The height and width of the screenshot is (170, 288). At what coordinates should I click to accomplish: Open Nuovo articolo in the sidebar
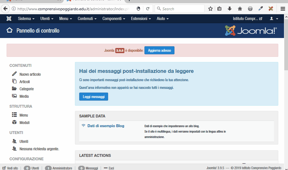coord(30,74)
